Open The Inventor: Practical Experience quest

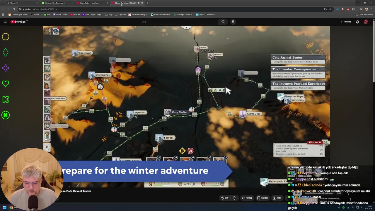pos(298,86)
